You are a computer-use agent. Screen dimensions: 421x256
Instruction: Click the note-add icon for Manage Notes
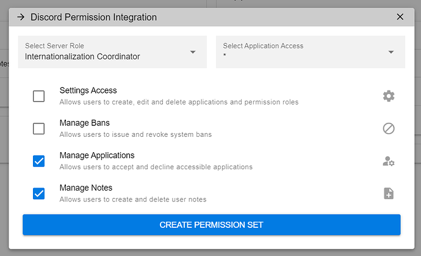coord(389,194)
